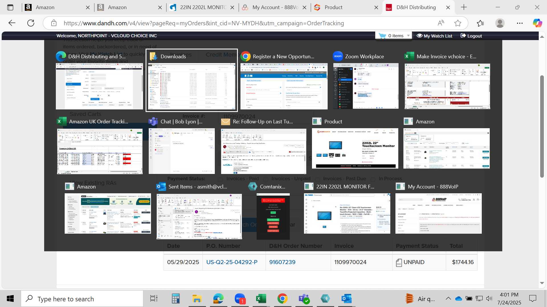Open Task View from the taskbar

pos(154,299)
